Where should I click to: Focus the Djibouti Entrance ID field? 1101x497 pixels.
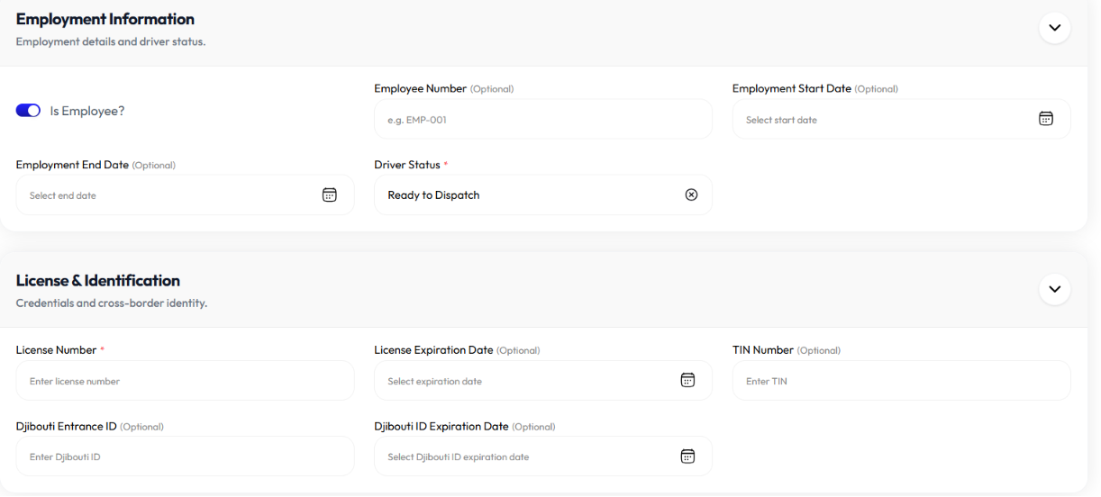point(186,456)
